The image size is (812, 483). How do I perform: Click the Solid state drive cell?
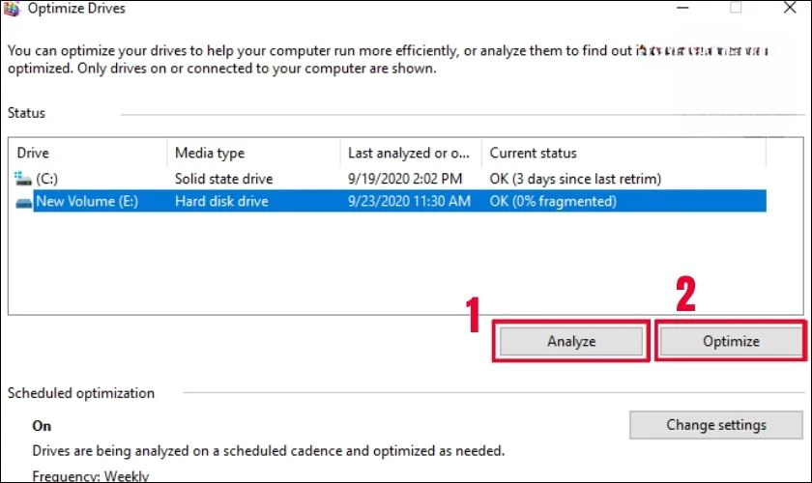223,179
